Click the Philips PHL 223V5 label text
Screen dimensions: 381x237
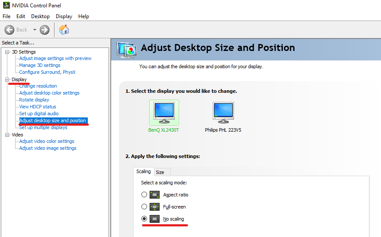pyautogui.click(x=223, y=130)
